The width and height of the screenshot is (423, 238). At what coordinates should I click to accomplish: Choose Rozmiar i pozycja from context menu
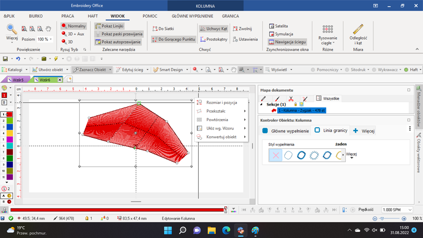[222, 103]
